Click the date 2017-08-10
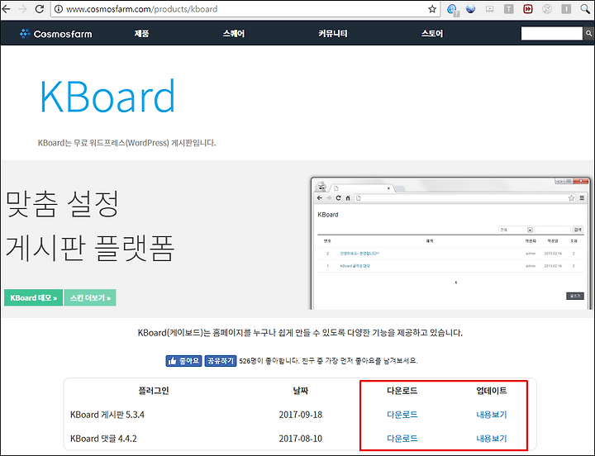This screenshot has width=595, height=456. (301, 439)
